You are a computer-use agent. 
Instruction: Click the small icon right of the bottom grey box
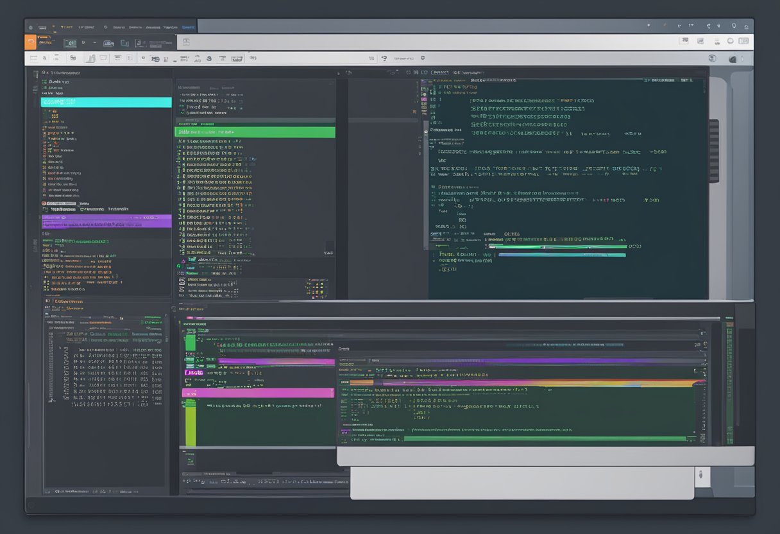click(x=701, y=476)
